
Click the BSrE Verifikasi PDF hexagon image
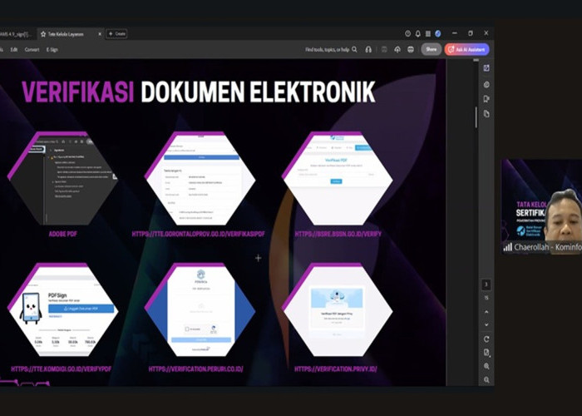click(337, 178)
